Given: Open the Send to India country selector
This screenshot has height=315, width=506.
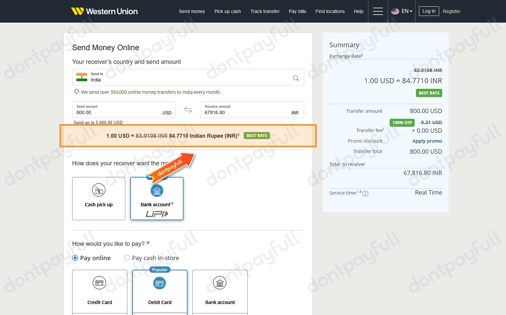Looking at the screenshot, I should point(188,77).
